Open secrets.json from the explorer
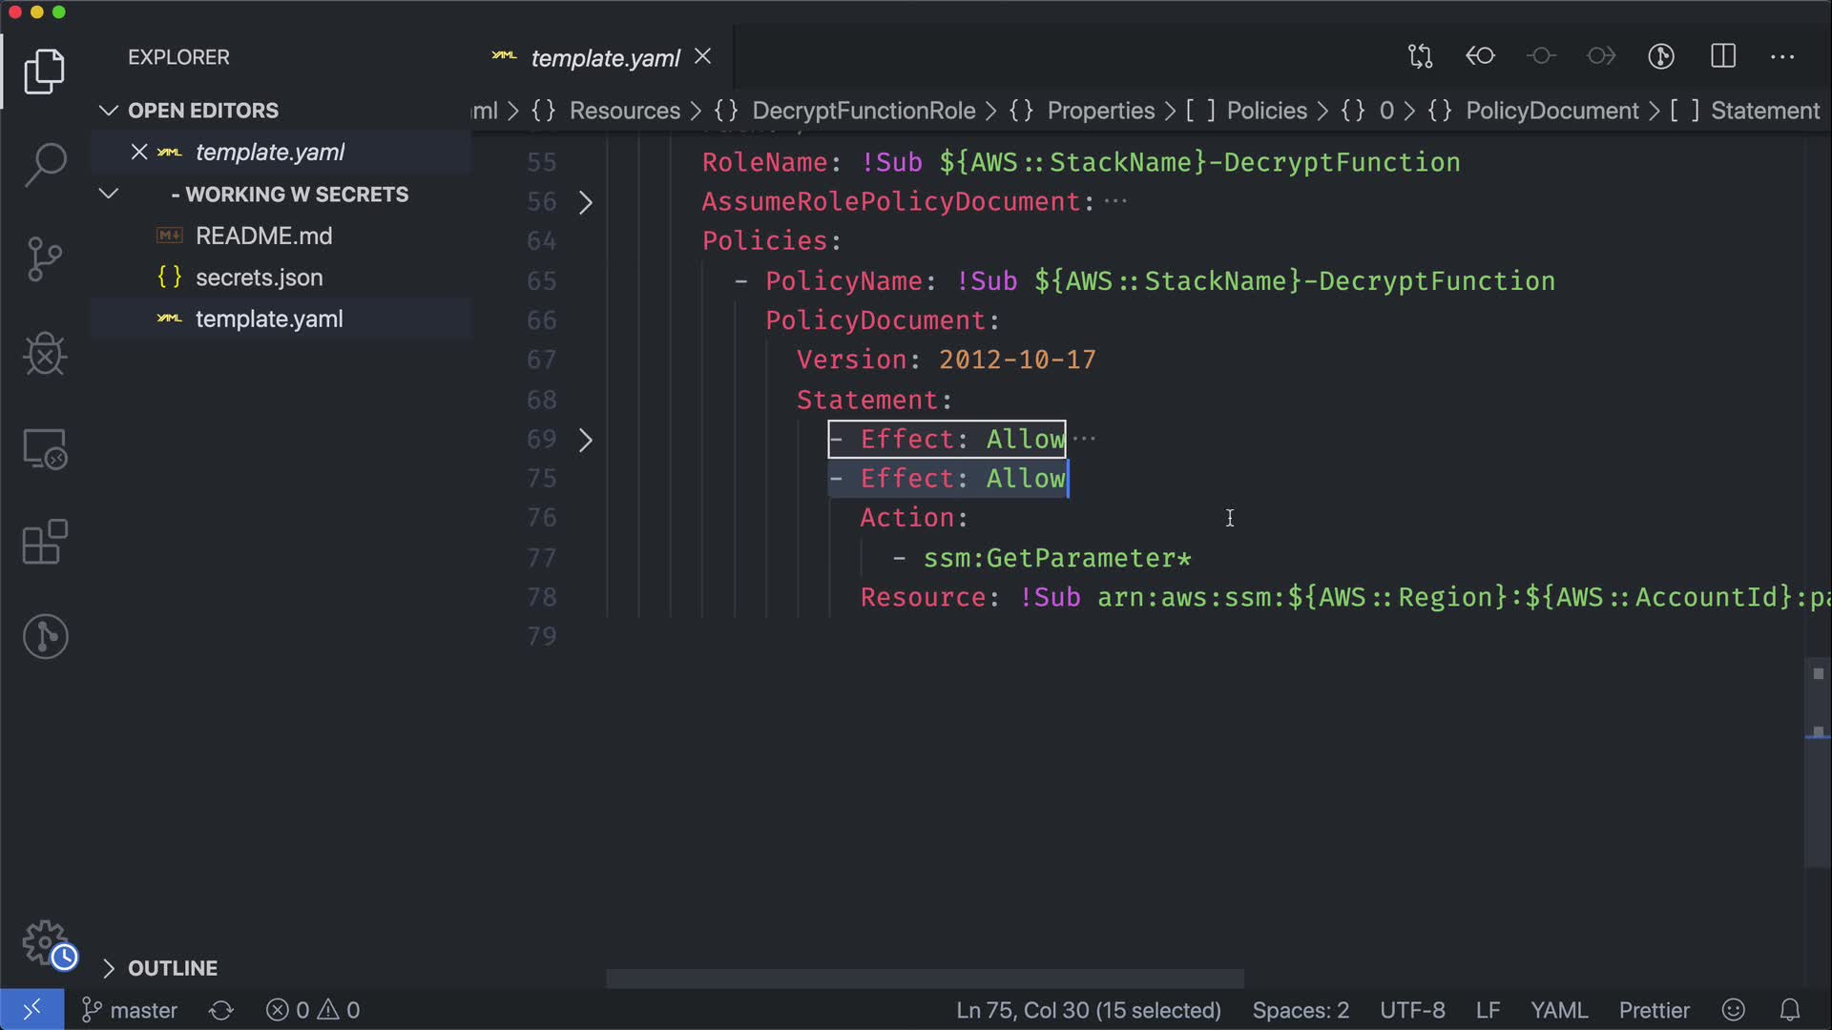Image resolution: width=1832 pixels, height=1030 pixels. [259, 278]
